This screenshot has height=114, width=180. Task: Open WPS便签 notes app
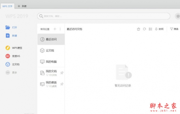[x=14, y=48]
